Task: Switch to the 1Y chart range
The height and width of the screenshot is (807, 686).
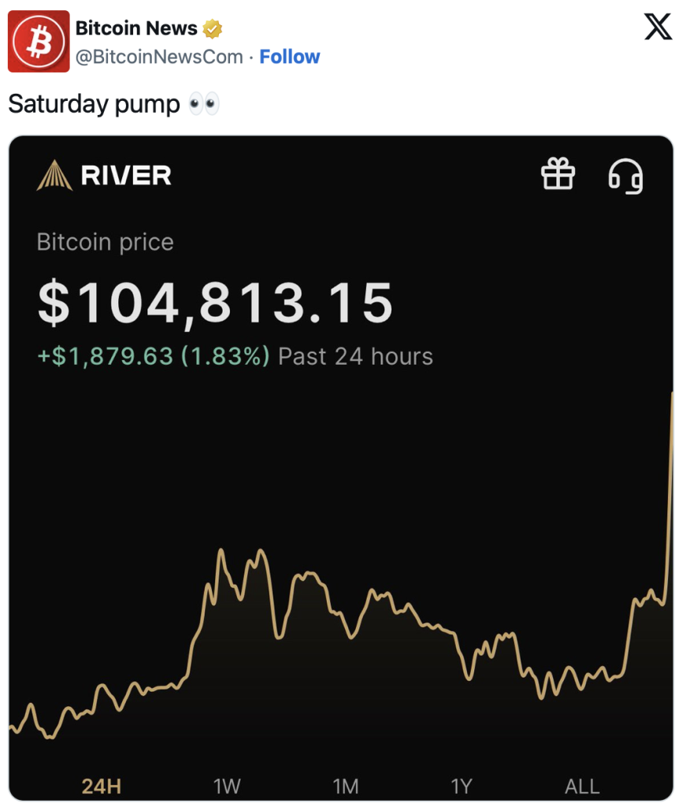Action: (x=462, y=786)
